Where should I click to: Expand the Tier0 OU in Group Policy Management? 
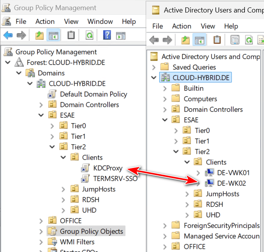point(52,126)
